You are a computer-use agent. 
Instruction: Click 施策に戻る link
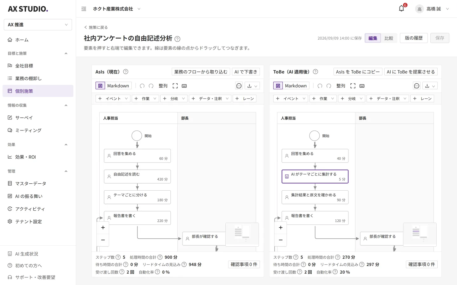pos(96,27)
